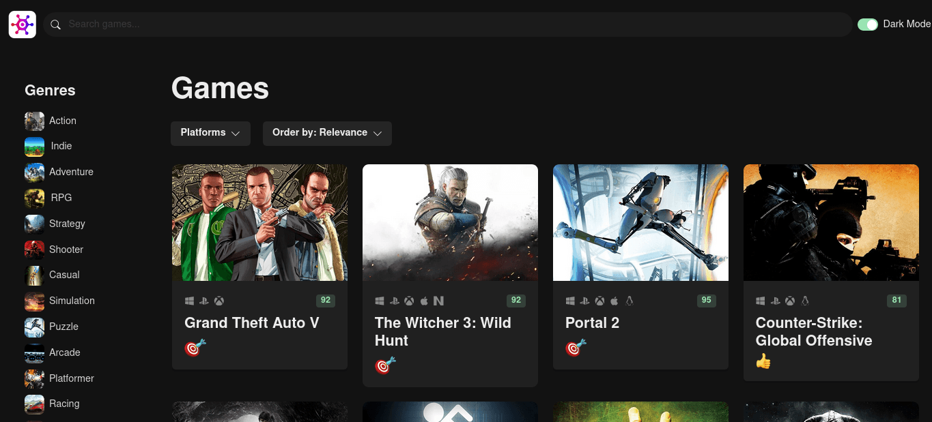
Task: Select the Shooter genre in sidebar
Action: point(65,249)
